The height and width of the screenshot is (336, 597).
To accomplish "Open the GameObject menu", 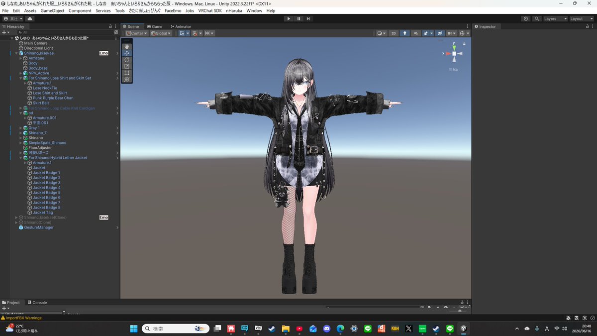I will point(52,10).
